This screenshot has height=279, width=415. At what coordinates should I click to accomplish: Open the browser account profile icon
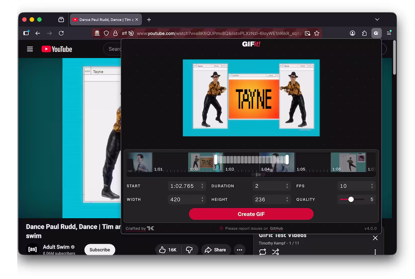click(x=352, y=33)
